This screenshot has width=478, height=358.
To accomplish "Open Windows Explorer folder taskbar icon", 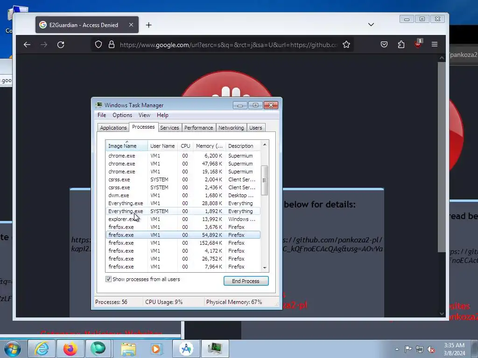I will click(128, 349).
